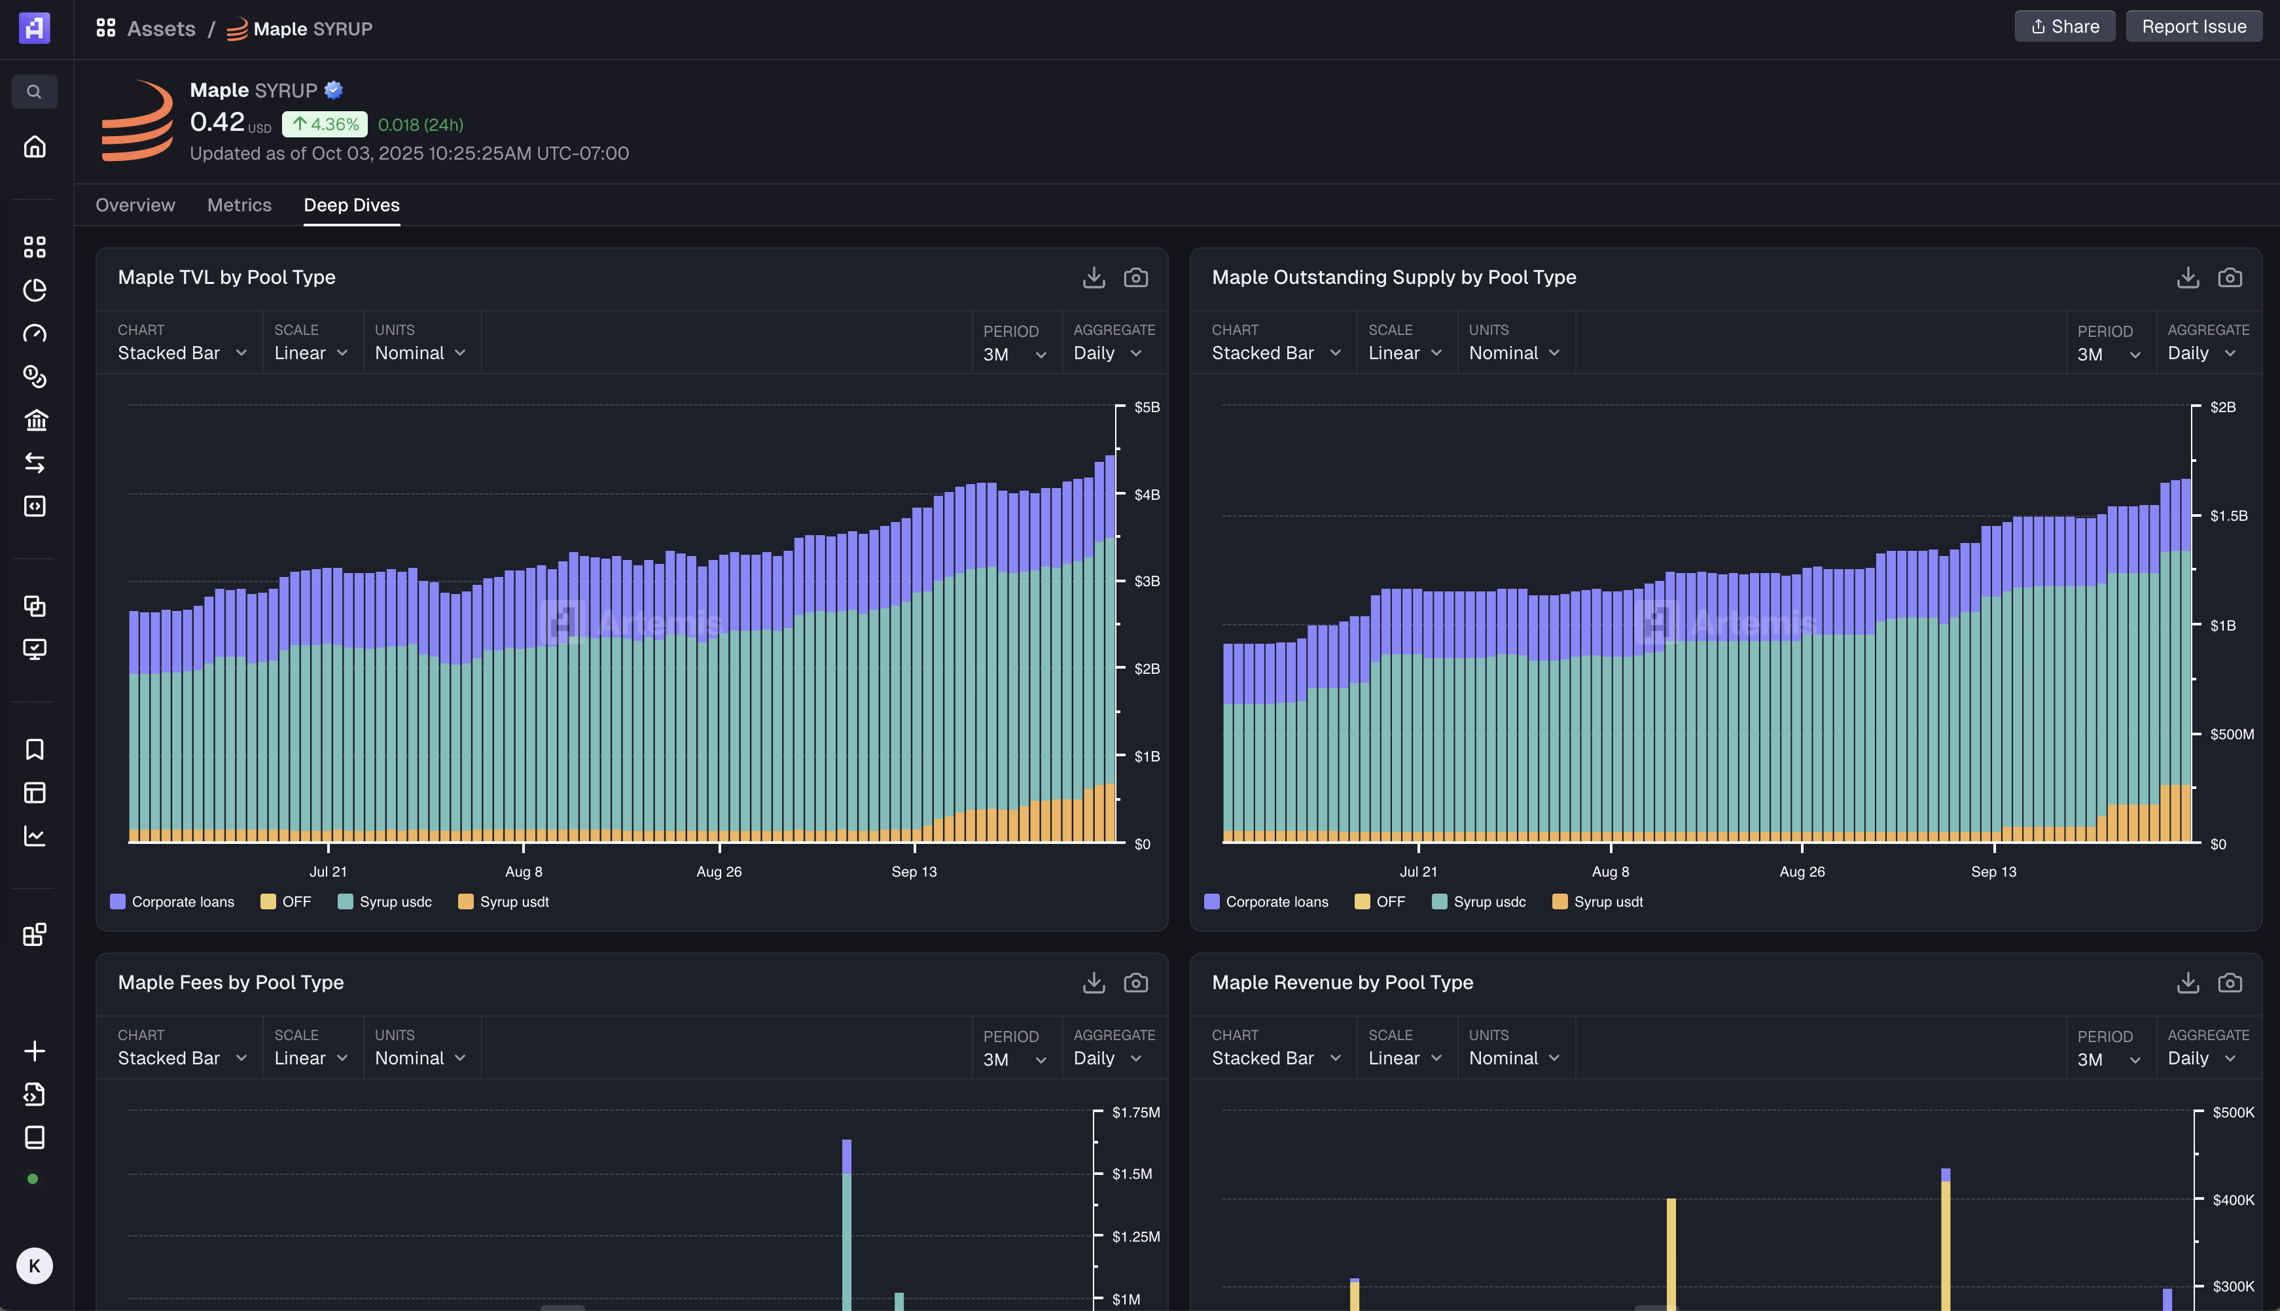Image resolution: width=2280 pixels, height=1311 pixels.
Task: Click the download icon on the Maple TVL chart
Action: coord(1093,277)
